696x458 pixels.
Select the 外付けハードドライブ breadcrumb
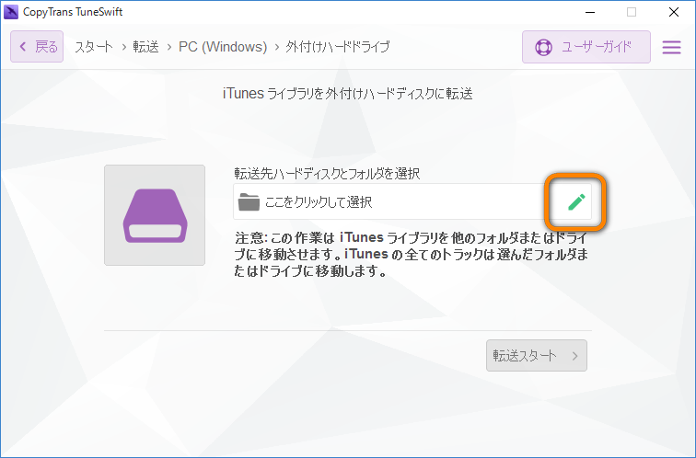coord(338,47)
